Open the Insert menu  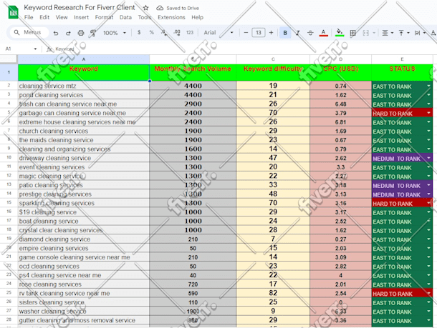tap(81, 17)
